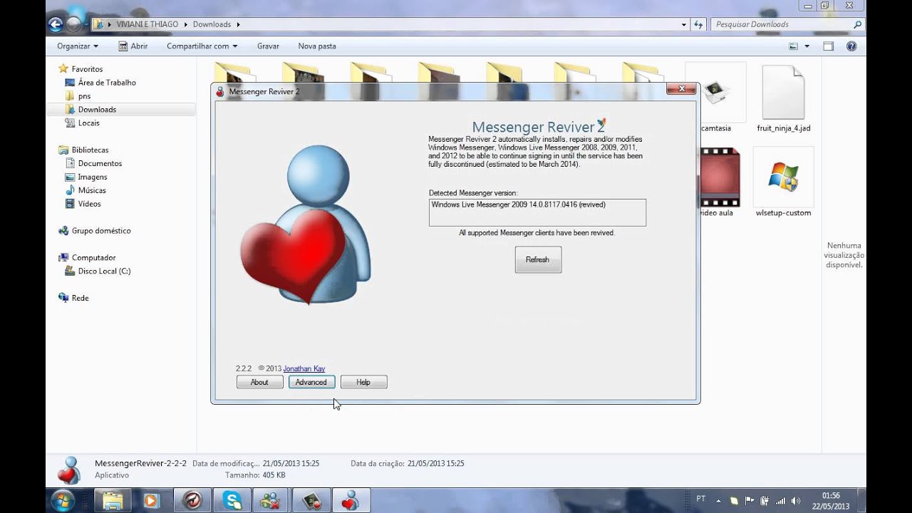Click the About button
Image resolution: width=912 pixels, height=513 pixels.
259,382
